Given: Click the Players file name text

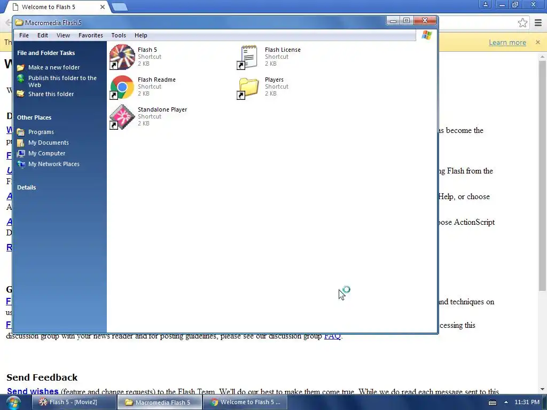Looking at the screenshot, I should coord(274,80).
